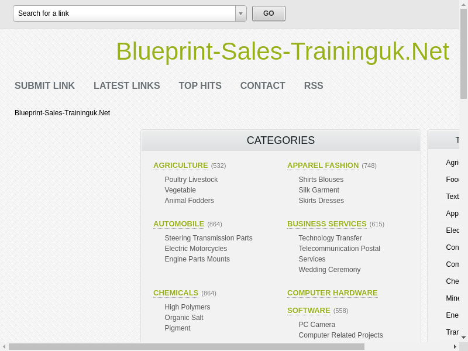Go to Latest Links page
This screenshot has height=351, width=468.
[126, 85]
